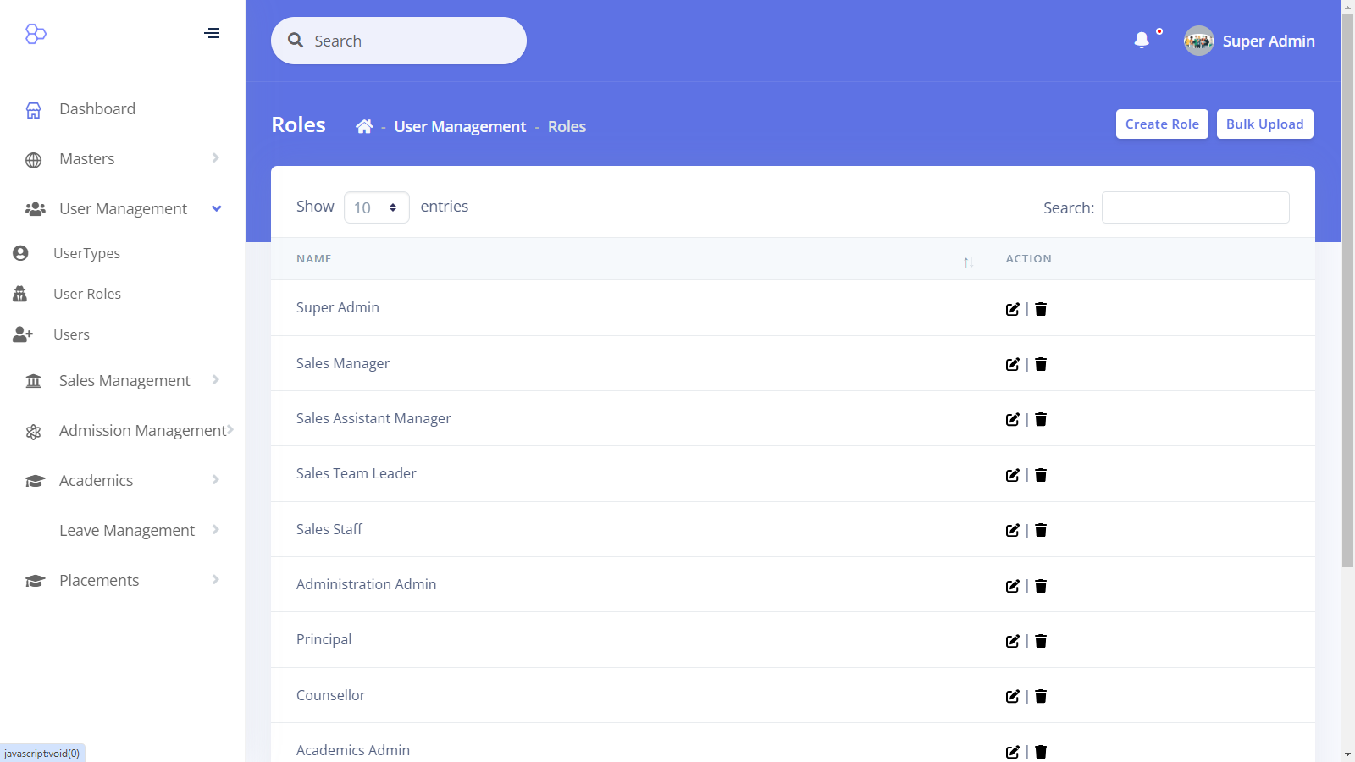Click the home breadcrumb icon
The image size is (1355, 762).
(364, 126)
